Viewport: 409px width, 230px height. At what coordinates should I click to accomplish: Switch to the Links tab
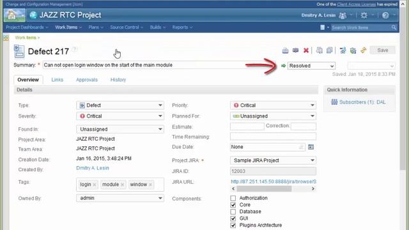(x=57, y=80)
